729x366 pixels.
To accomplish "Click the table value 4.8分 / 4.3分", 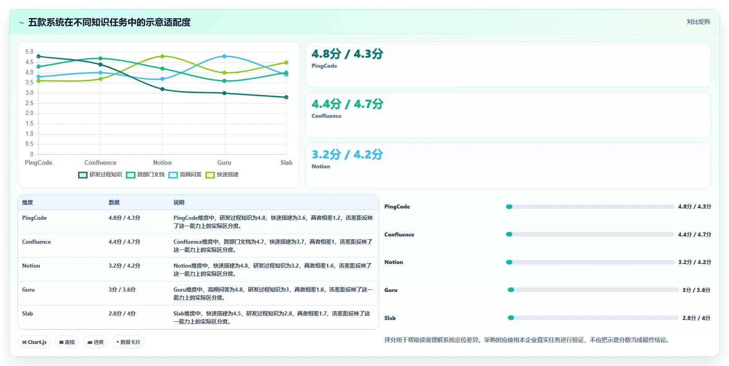I will [x=124, y=218].
